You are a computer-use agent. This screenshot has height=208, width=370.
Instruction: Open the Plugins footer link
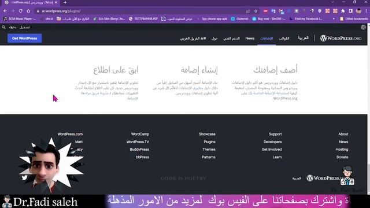[209, 142]
